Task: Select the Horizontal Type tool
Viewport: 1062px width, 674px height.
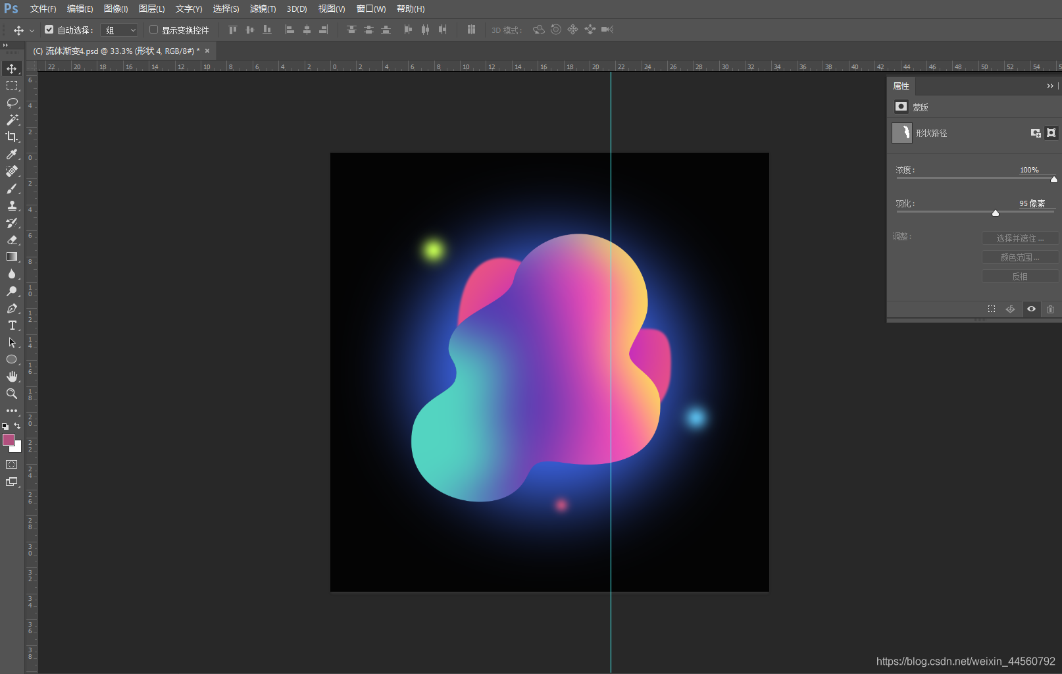Action: pos(12,325)
